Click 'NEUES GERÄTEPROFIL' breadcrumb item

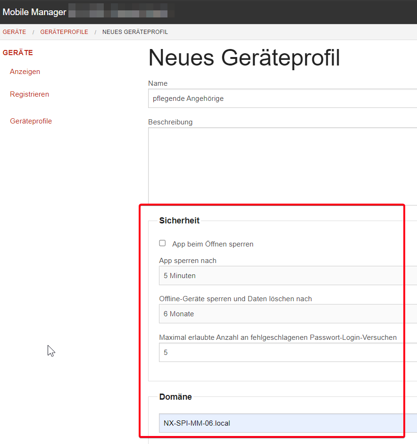click(x=135, y=32)
